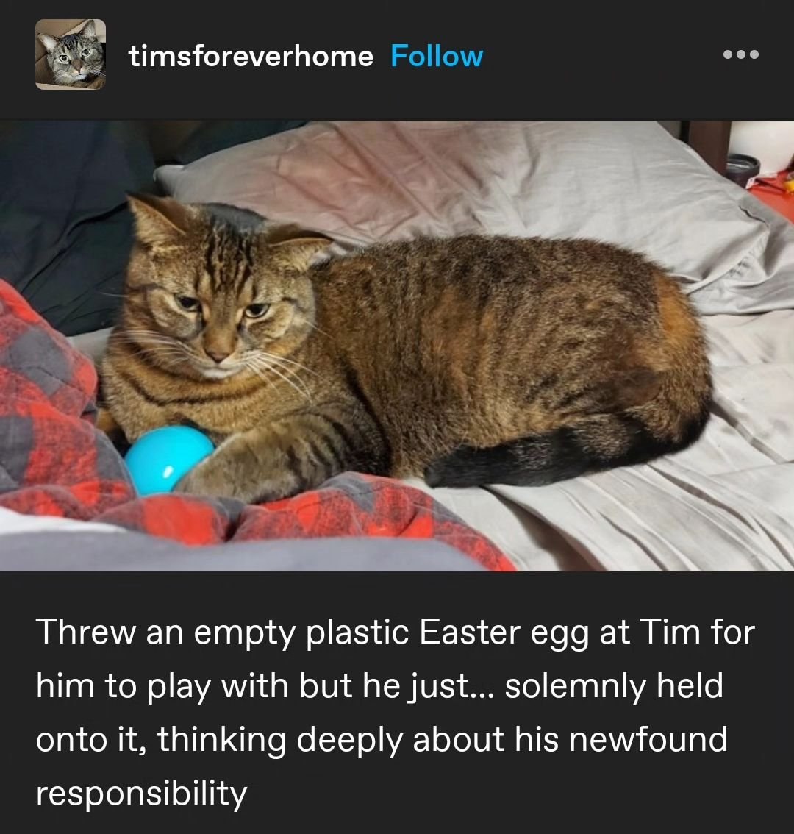Click the word 'responsibility' in the caption

point(141,793)
